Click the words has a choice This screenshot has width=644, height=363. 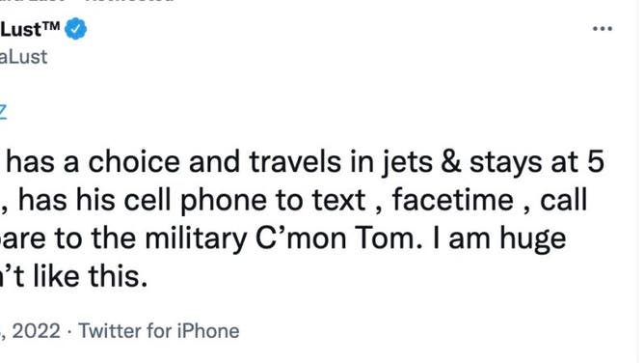click(x=93, y=162)
